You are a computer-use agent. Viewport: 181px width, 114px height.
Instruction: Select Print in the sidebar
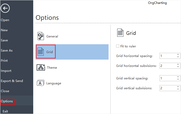coord(4,60)
